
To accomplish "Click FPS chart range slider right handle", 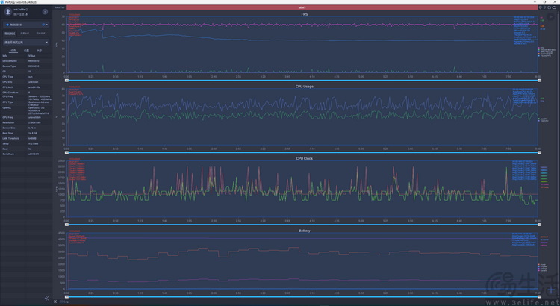I will coord(539,81).
